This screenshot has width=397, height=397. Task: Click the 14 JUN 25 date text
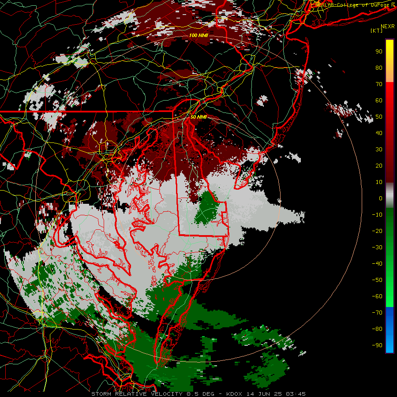pyautogui.click(x=264, y=394)
